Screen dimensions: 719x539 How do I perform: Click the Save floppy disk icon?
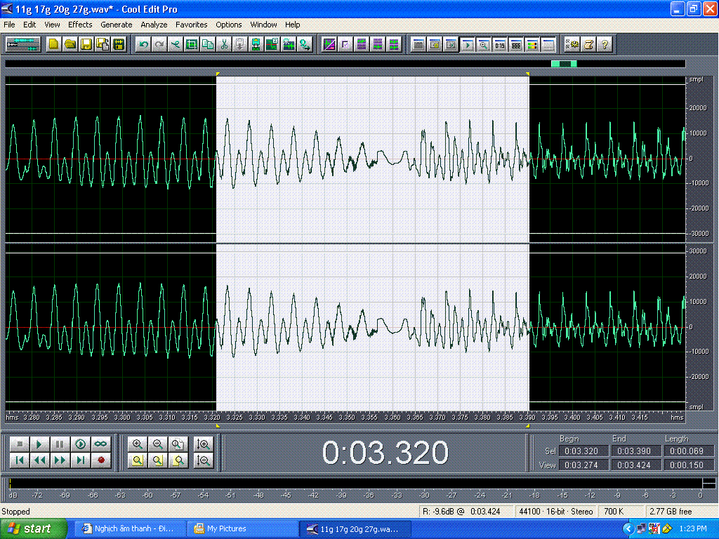[x=86, y=44]
